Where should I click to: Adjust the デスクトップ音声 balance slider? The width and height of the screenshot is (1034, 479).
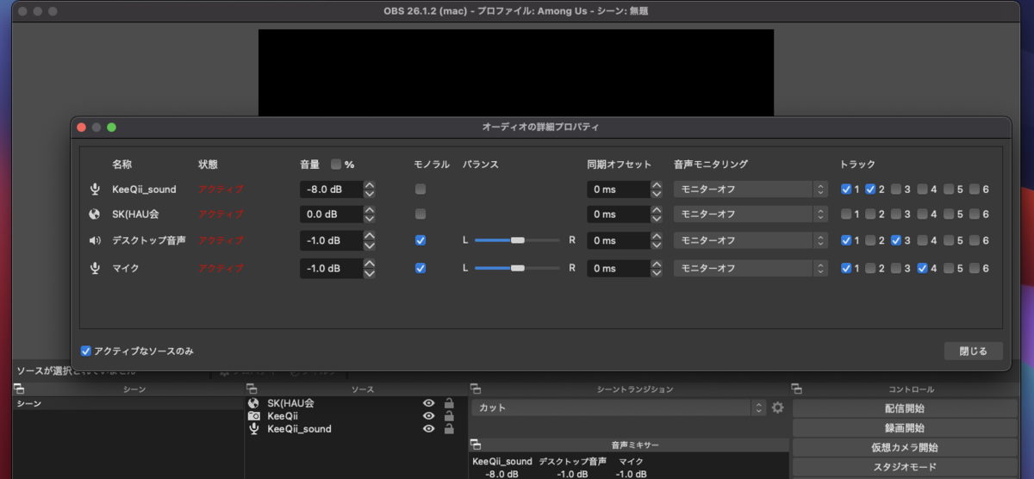(517, 240)
